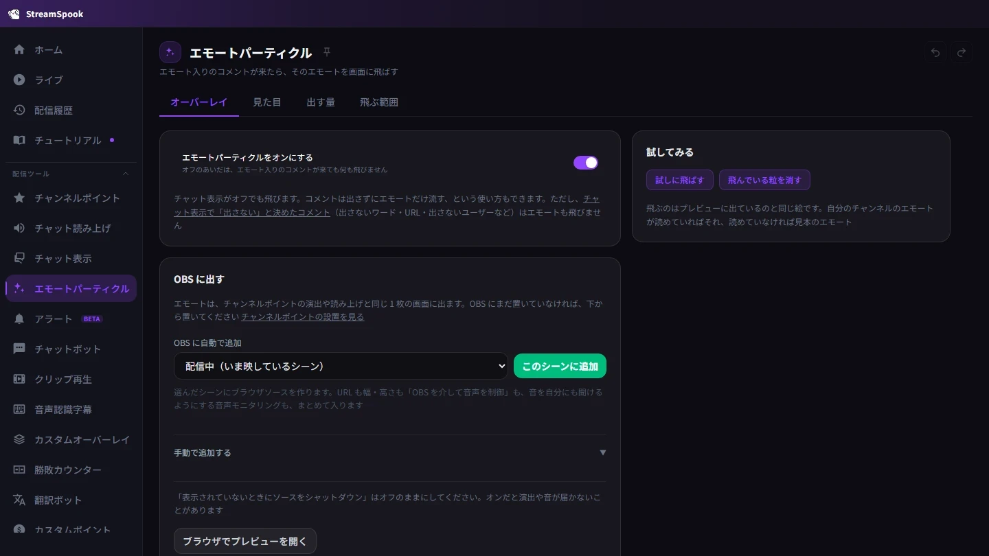Click the チャットボット speech bubble icon
This screenshot has width=989, height=556.
(19, 349)
